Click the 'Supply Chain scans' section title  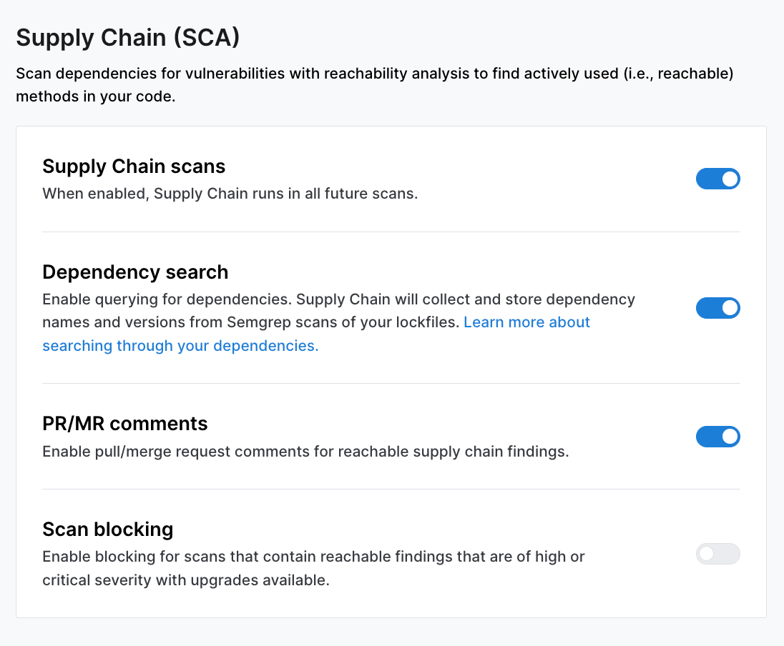pos(134,167)
